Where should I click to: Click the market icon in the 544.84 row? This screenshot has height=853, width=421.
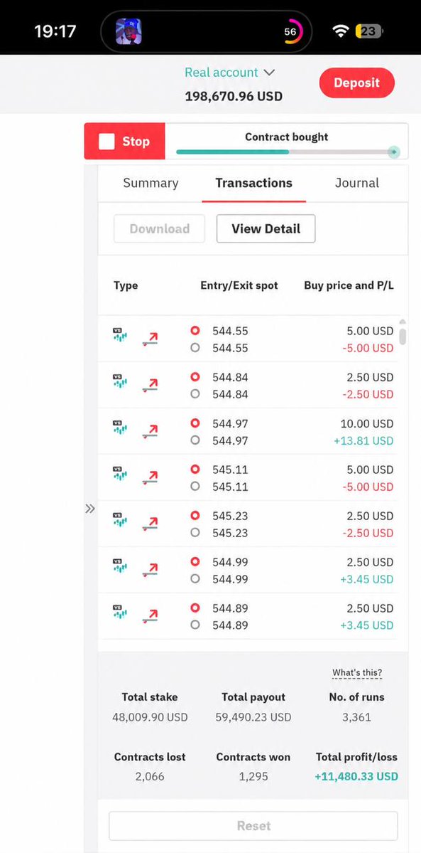click(120, 380)
